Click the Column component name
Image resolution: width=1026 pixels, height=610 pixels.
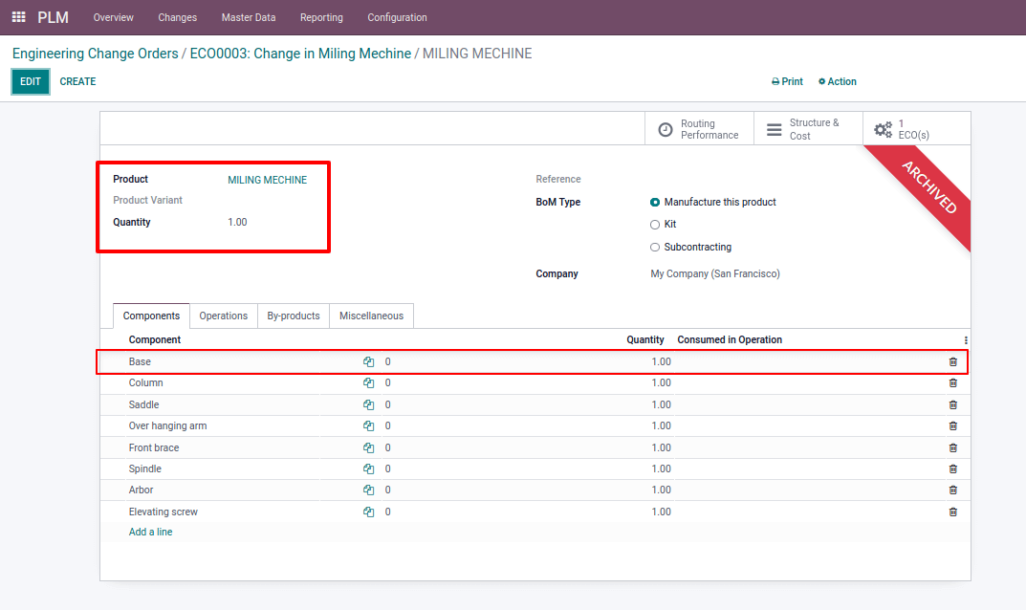click(x=146, y=382)
